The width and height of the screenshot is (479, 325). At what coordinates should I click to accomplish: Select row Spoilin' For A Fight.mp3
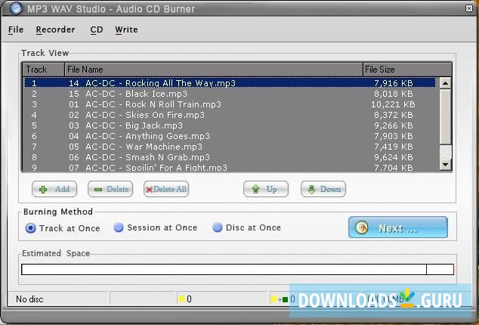[x=230, y=167]
